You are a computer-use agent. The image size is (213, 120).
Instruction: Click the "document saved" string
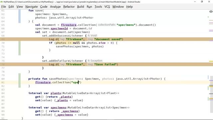tap(108, 39)
